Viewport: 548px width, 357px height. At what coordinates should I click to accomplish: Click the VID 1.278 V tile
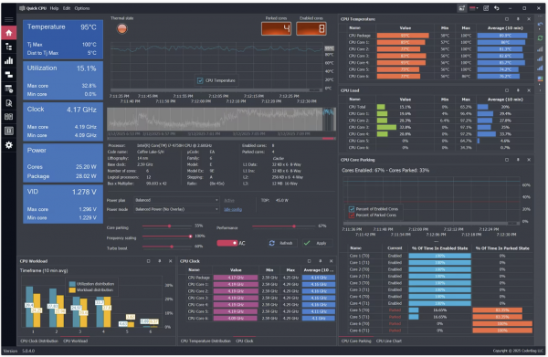click(x=63, y=204)
